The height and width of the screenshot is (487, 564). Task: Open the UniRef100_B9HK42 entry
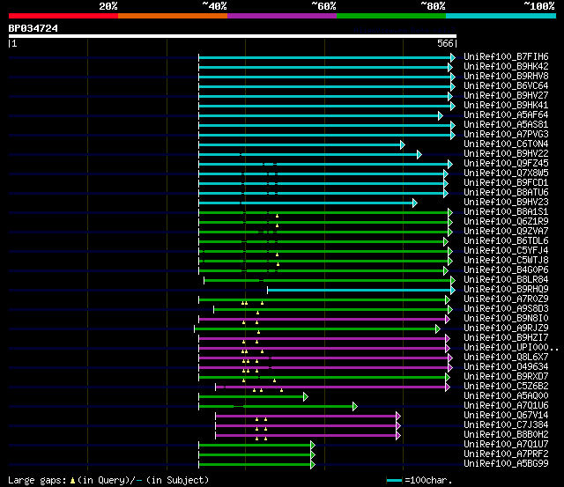click(506, 67)
